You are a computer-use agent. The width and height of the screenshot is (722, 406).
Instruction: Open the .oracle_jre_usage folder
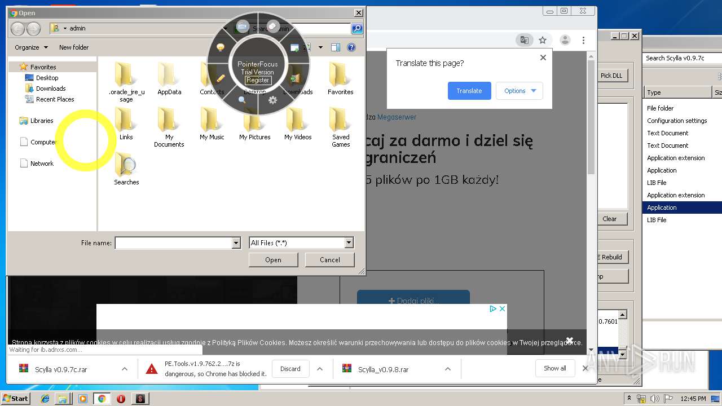[126, 82]
